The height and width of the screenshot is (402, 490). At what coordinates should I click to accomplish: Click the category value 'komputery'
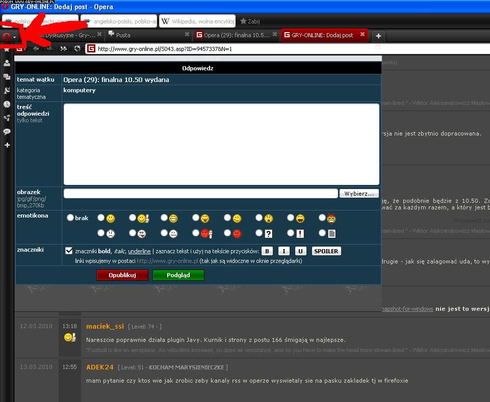(x=80, y=90)
